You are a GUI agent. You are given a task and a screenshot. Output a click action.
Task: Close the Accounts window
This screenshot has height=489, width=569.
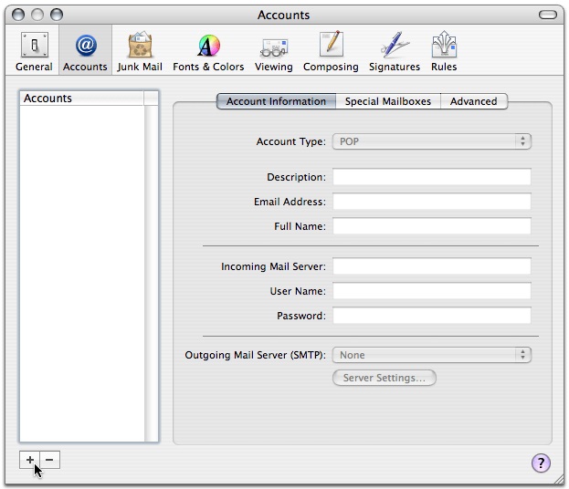tap(18, 15)
